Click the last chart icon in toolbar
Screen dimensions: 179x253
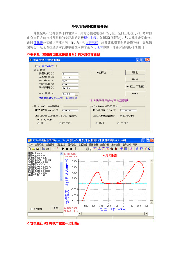point(149,149)
